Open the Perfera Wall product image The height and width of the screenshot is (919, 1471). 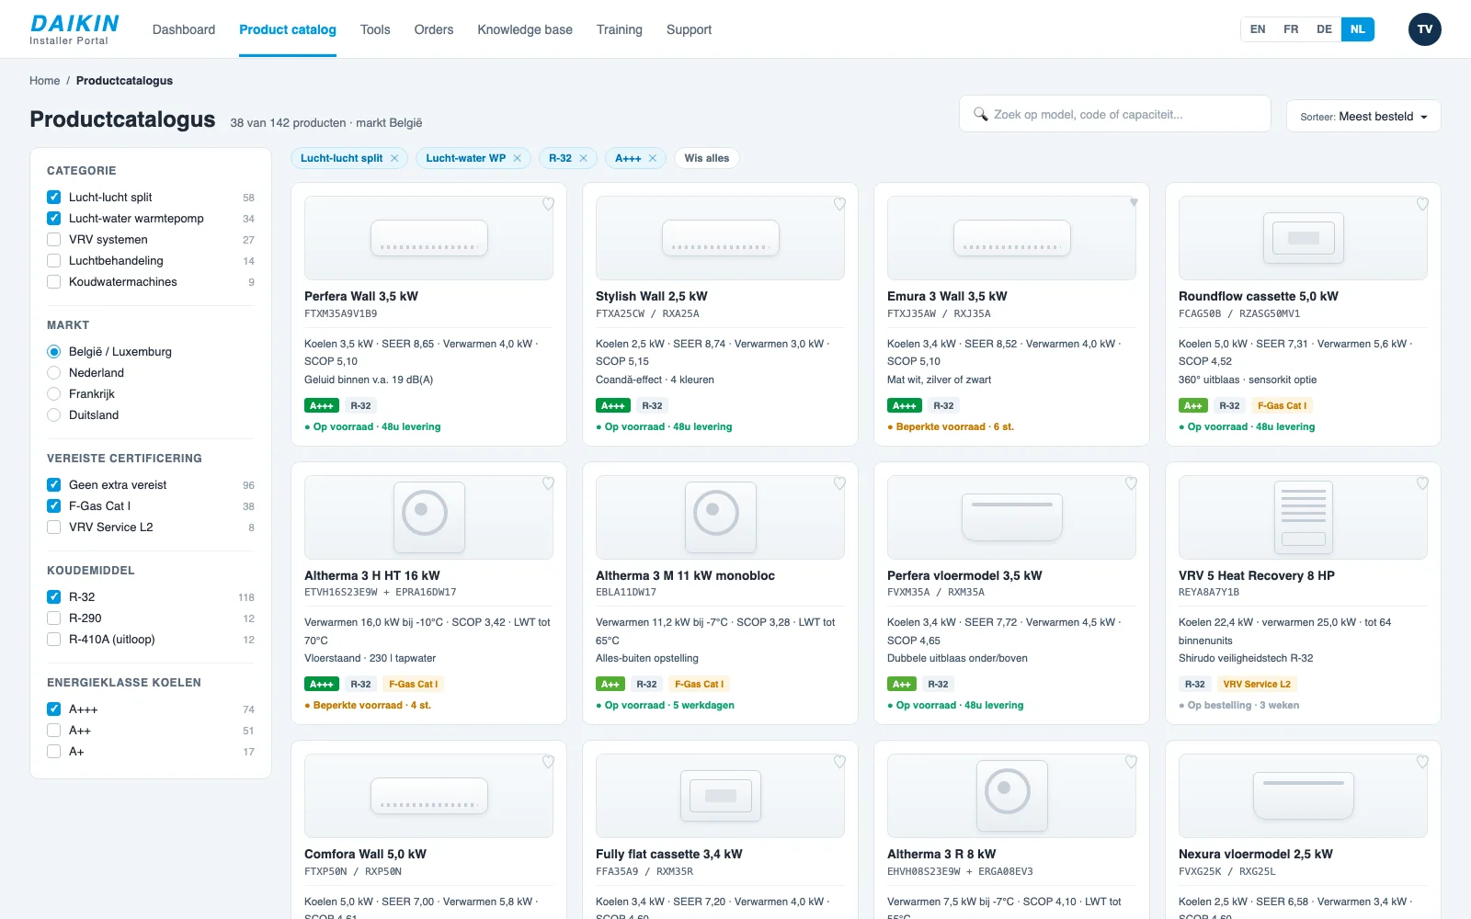(428, 238)
